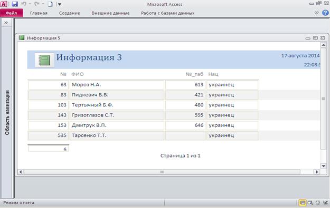The width and height of the screenshot is (330, 208).
Task: Close the Информация 5 report window
Action: point(323,38)
